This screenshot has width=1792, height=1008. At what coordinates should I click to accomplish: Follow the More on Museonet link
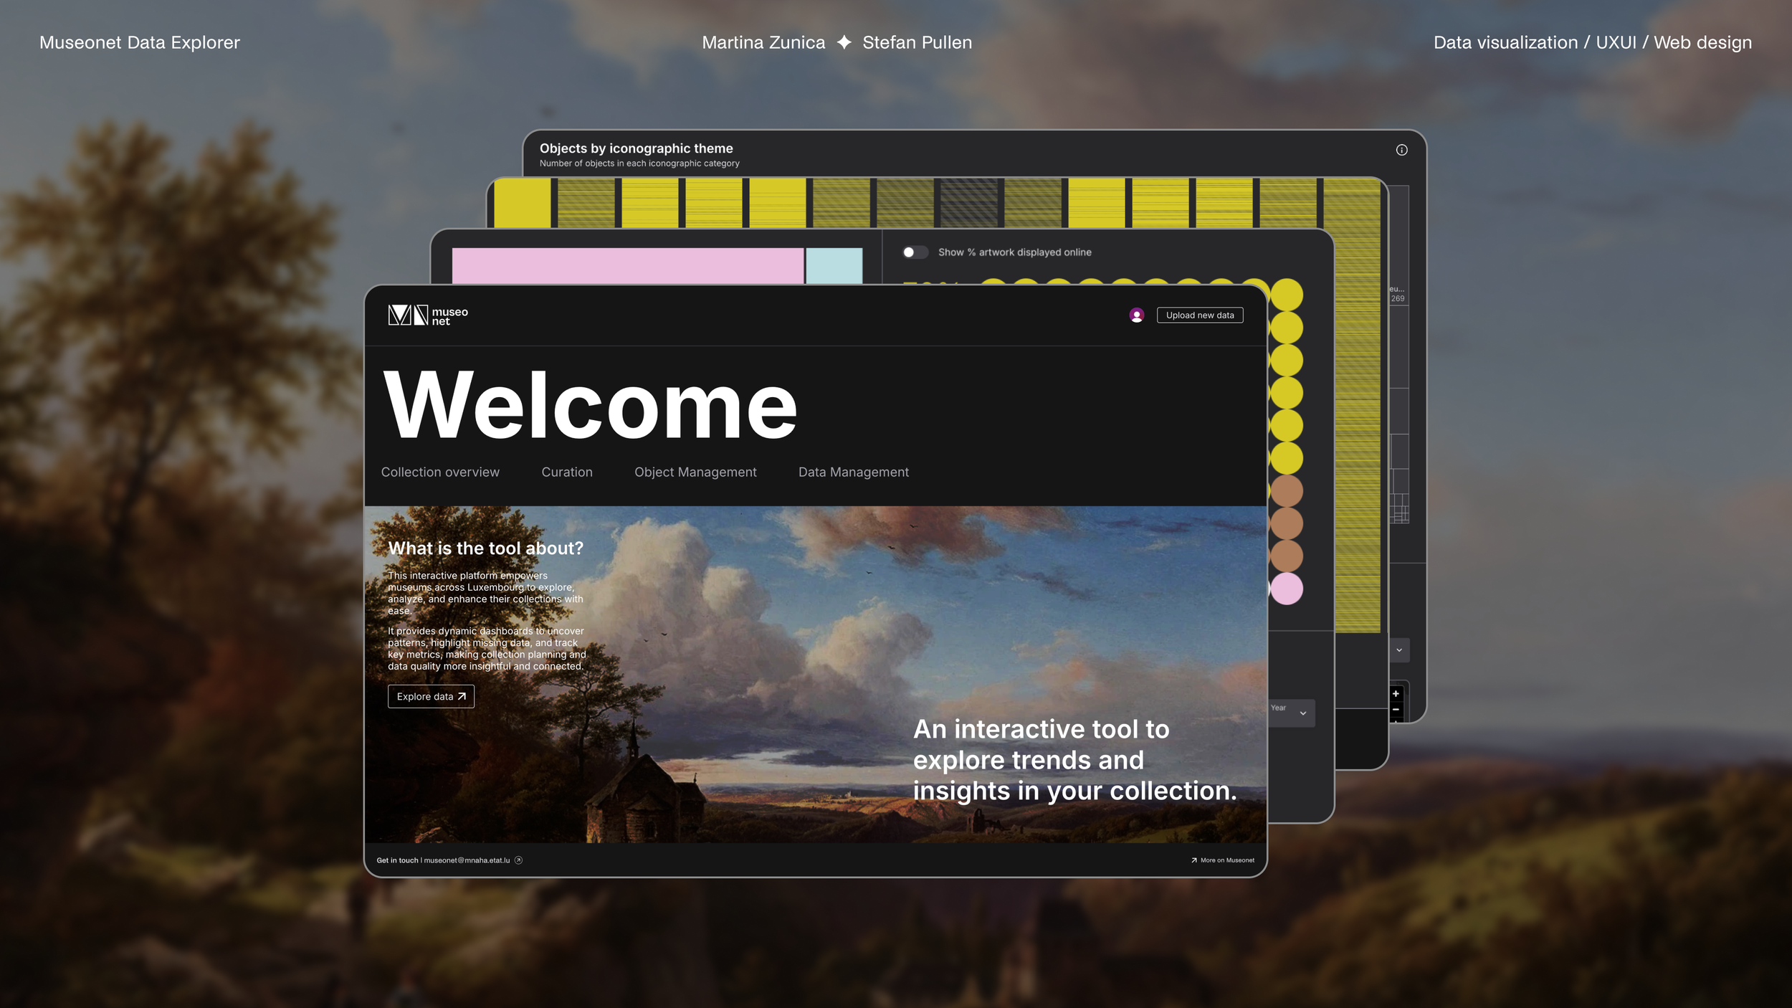coord(1226,860)
